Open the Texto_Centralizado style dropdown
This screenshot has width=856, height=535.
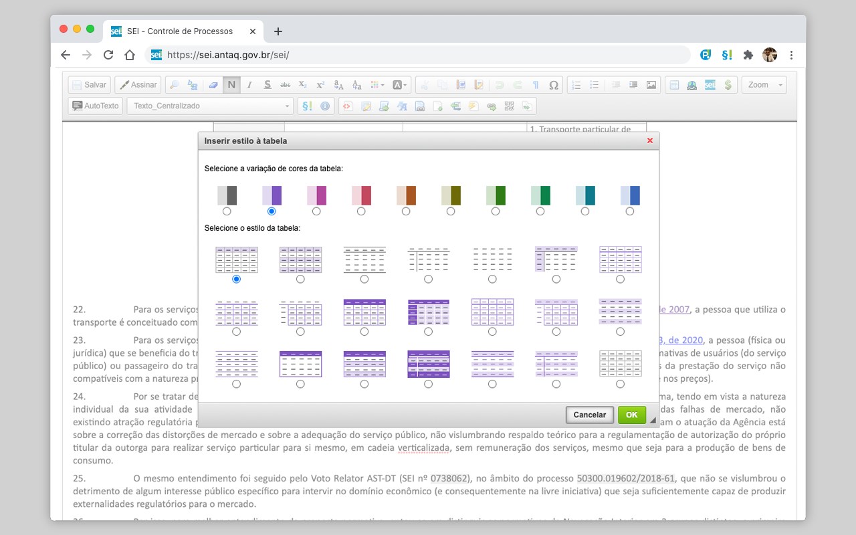pos(210,106)
